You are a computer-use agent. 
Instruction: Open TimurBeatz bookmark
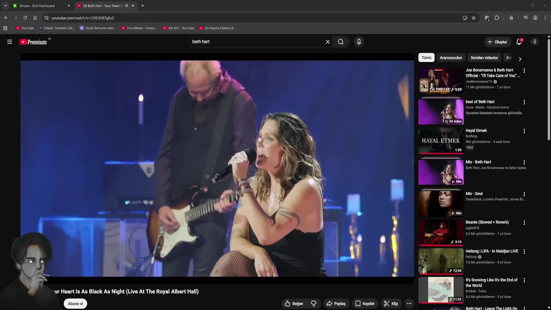139,28
